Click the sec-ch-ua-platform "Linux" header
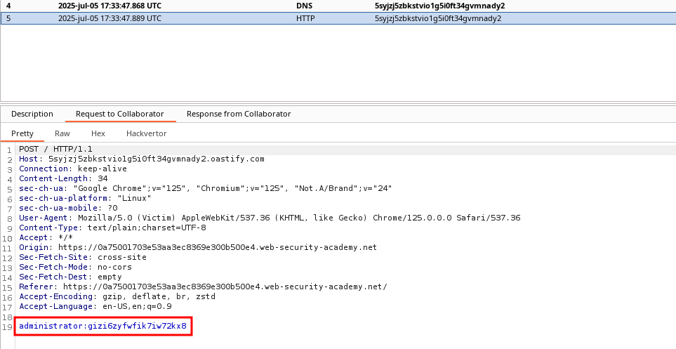 86,198
